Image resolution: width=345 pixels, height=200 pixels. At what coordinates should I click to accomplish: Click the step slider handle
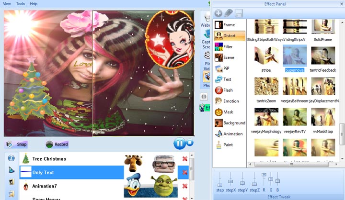[220, 185]
